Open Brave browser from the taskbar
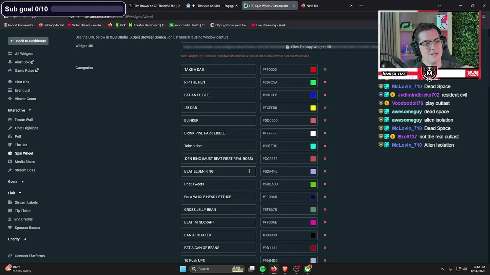490x275 pixels. coord(285,269)
